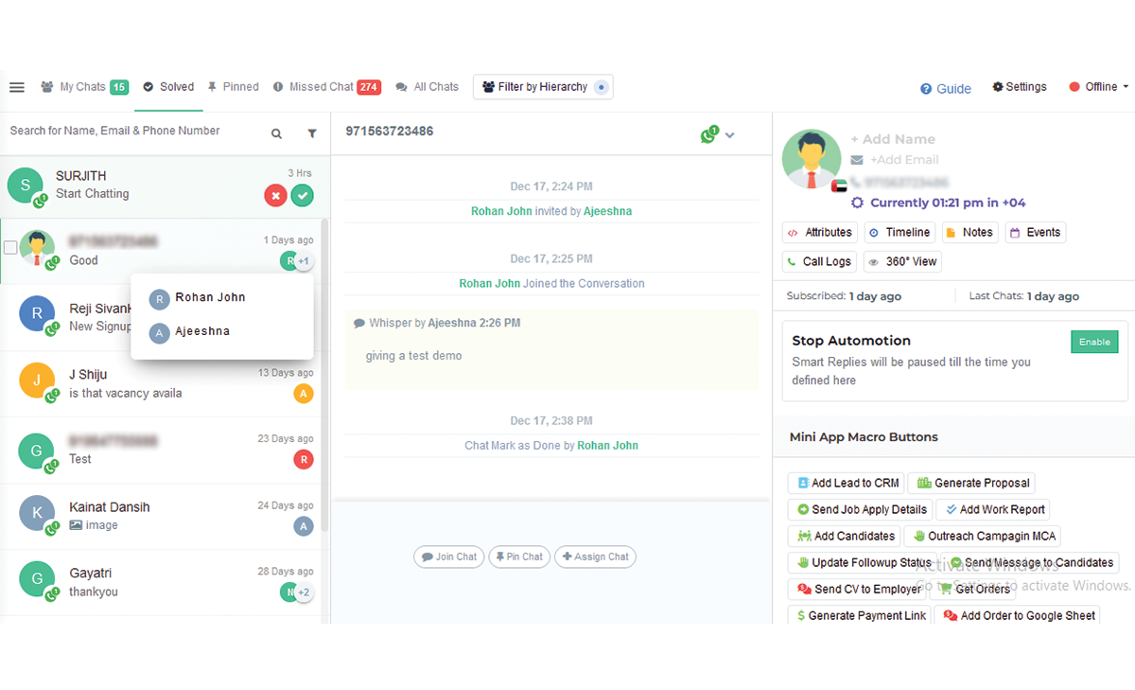Reject SURJITH's chat with the red X
The image size is (1135, 690).
coord(275,195)
